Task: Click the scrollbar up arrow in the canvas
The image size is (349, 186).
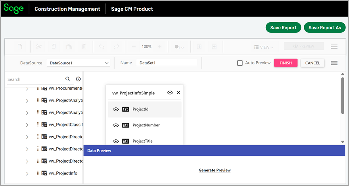Action: 343,74
